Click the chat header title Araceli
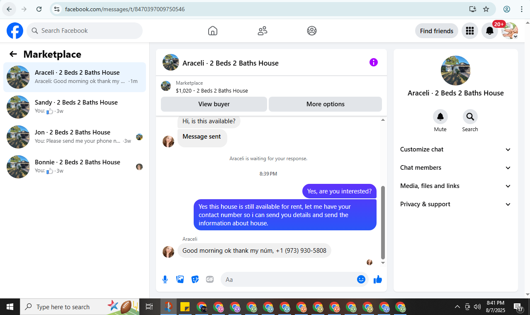This screenshot has width=530, height=315. 231,63
